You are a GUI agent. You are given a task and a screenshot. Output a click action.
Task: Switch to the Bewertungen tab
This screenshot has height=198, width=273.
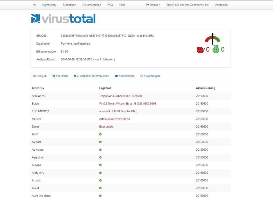[x=150, y=76]
